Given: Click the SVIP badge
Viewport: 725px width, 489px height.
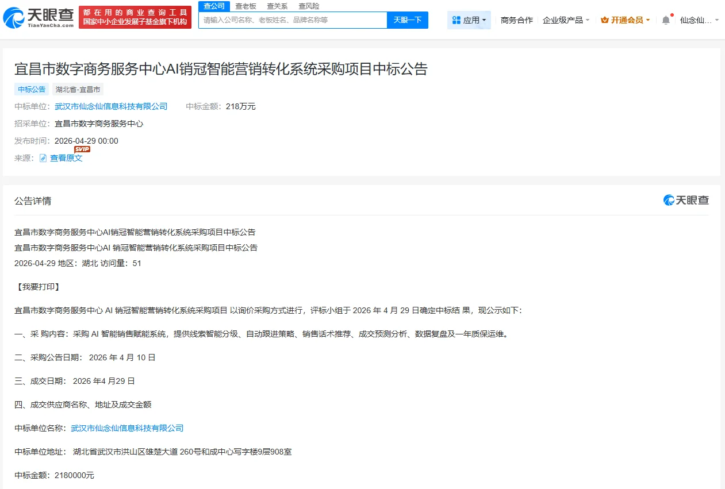Looking at the screenshot, I should (x=82, y=149).
